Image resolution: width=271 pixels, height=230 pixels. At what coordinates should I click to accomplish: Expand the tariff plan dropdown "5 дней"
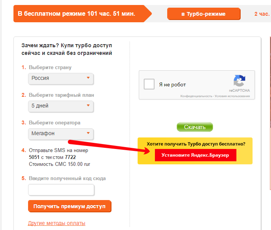61,106
